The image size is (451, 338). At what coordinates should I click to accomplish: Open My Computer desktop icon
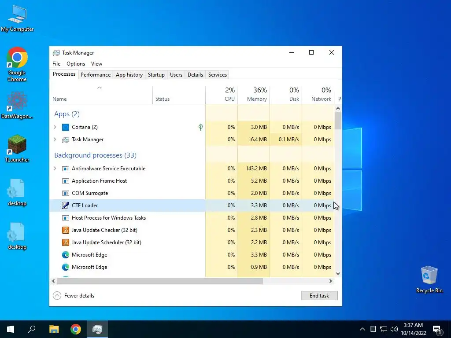pyautogui.click(x=17, y=18)
